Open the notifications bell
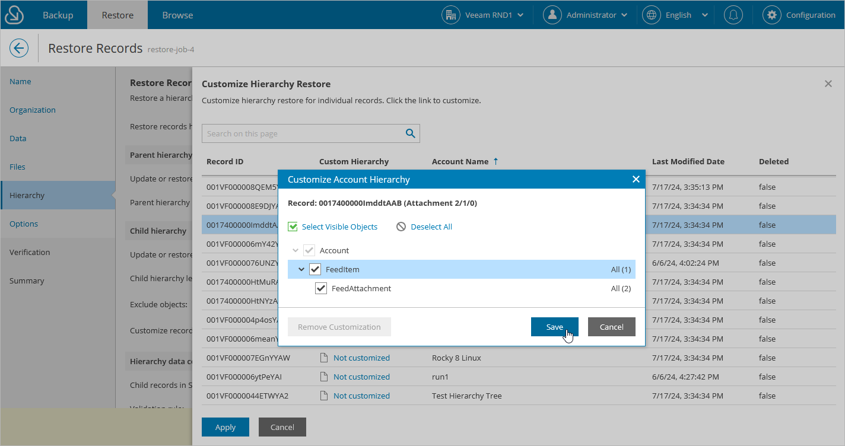 click(x=733, y=15)
